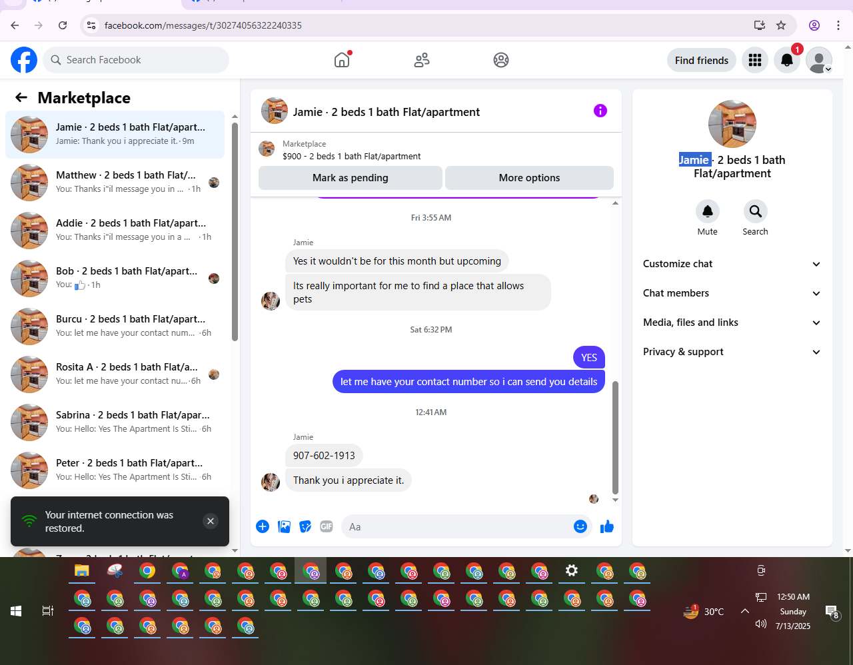853x665 pixels.
Task: Open the notifications bell icon
Action: click(x=787, y=60)
